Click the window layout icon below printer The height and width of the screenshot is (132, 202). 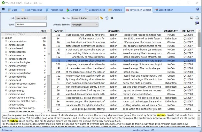click(197, 24)
